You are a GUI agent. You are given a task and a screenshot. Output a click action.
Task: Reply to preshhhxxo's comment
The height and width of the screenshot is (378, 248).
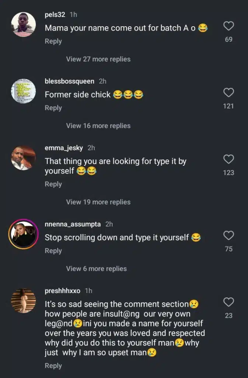coord(53,365)
